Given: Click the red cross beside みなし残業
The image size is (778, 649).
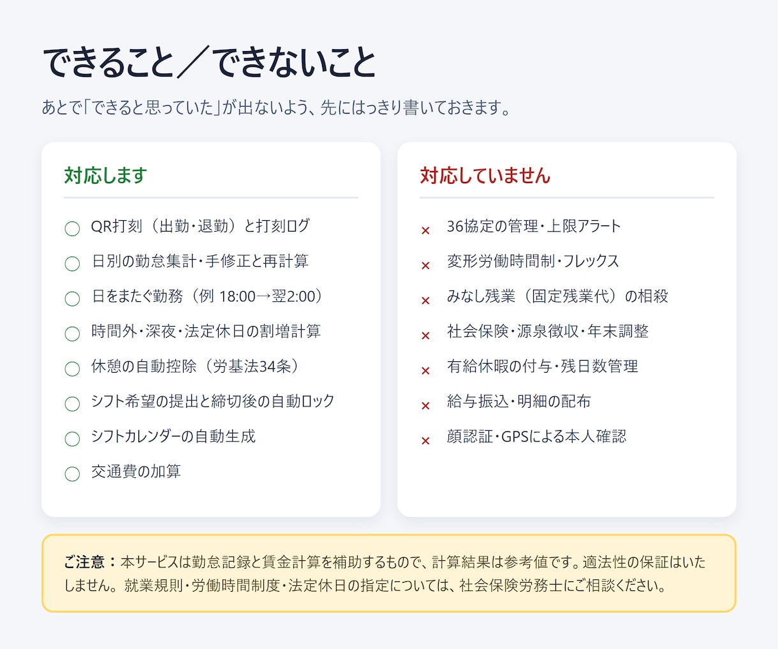Looking at the screenshot, I should (425, 301).
